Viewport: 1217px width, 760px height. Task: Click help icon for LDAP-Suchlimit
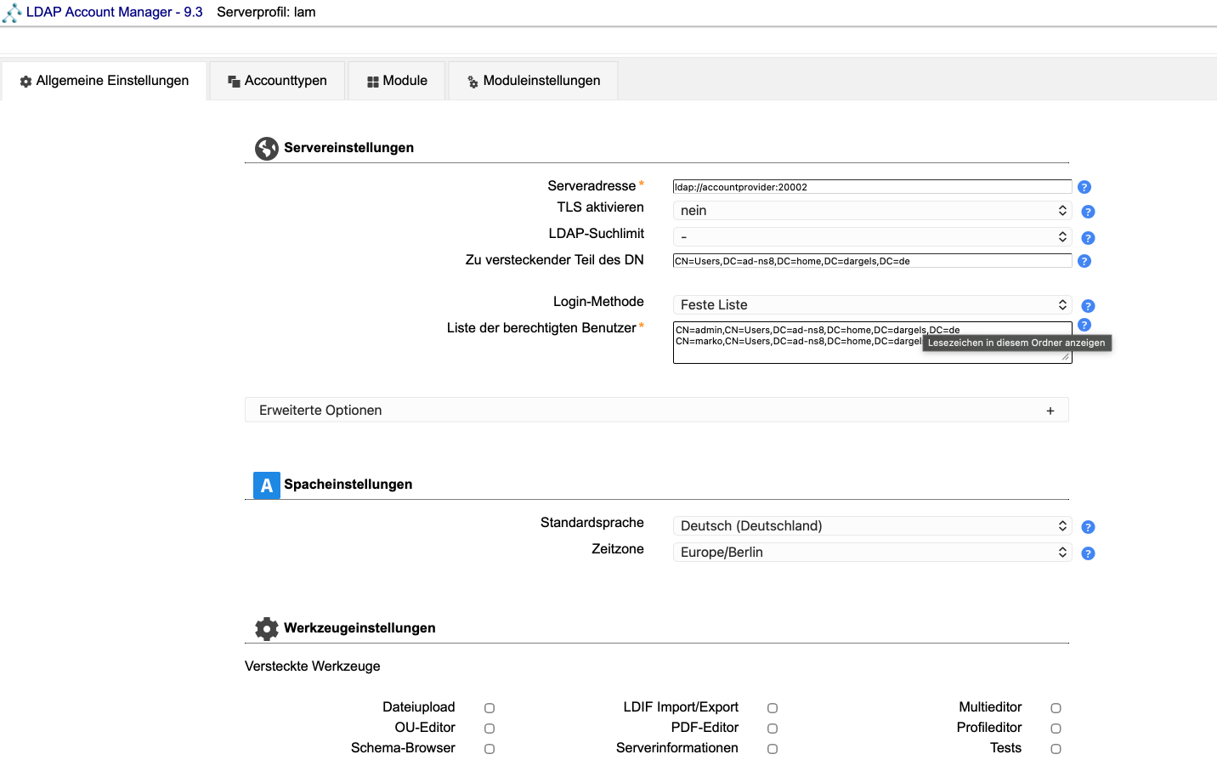[1087, 238]
